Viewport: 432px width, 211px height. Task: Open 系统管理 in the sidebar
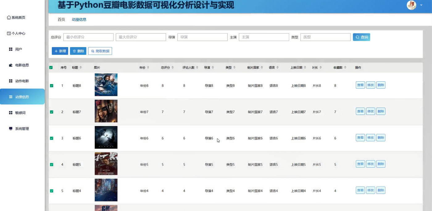[x=22, y=128]
